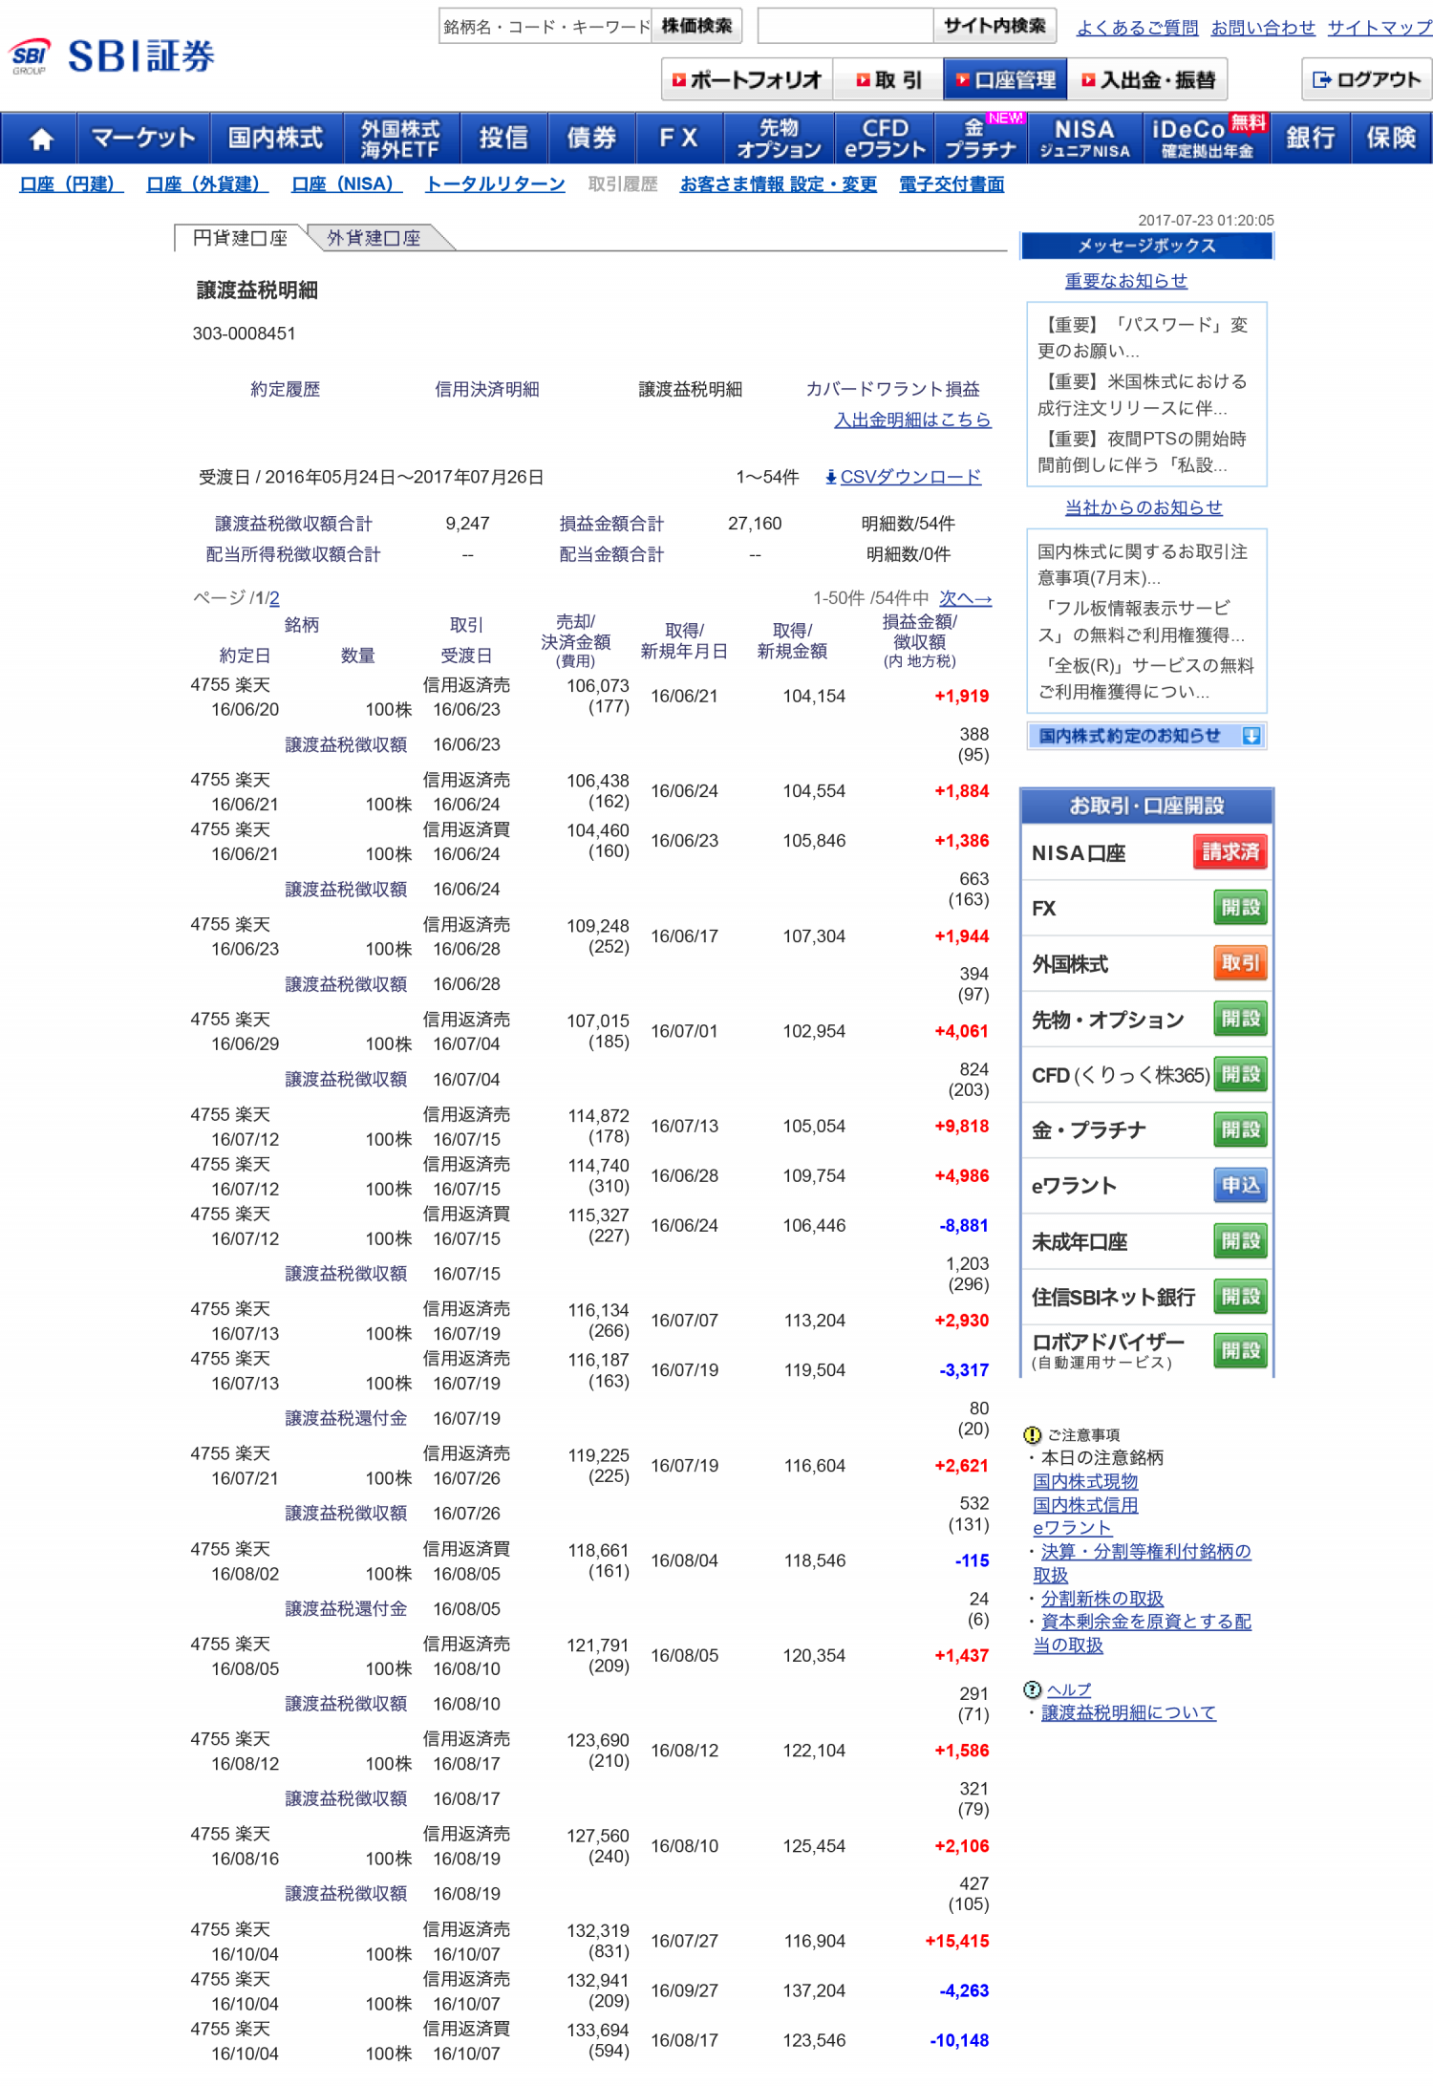Open 入出金・振替 menu

[1147, 79]
